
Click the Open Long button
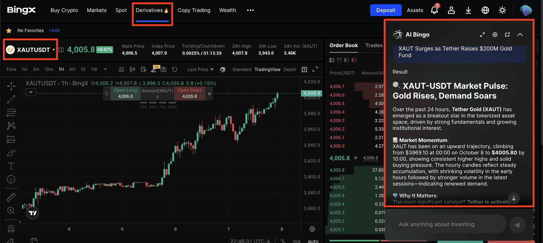coord(126,93)
